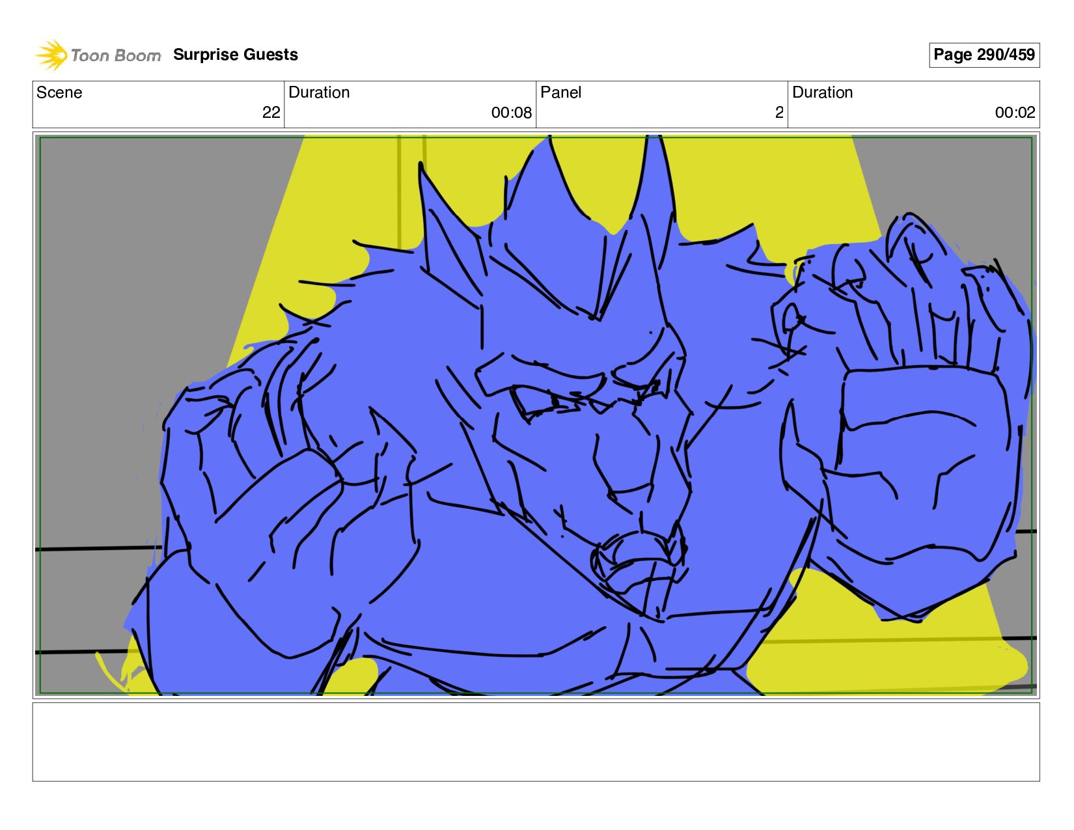Click the 'Scene' header label

[59, 92]
